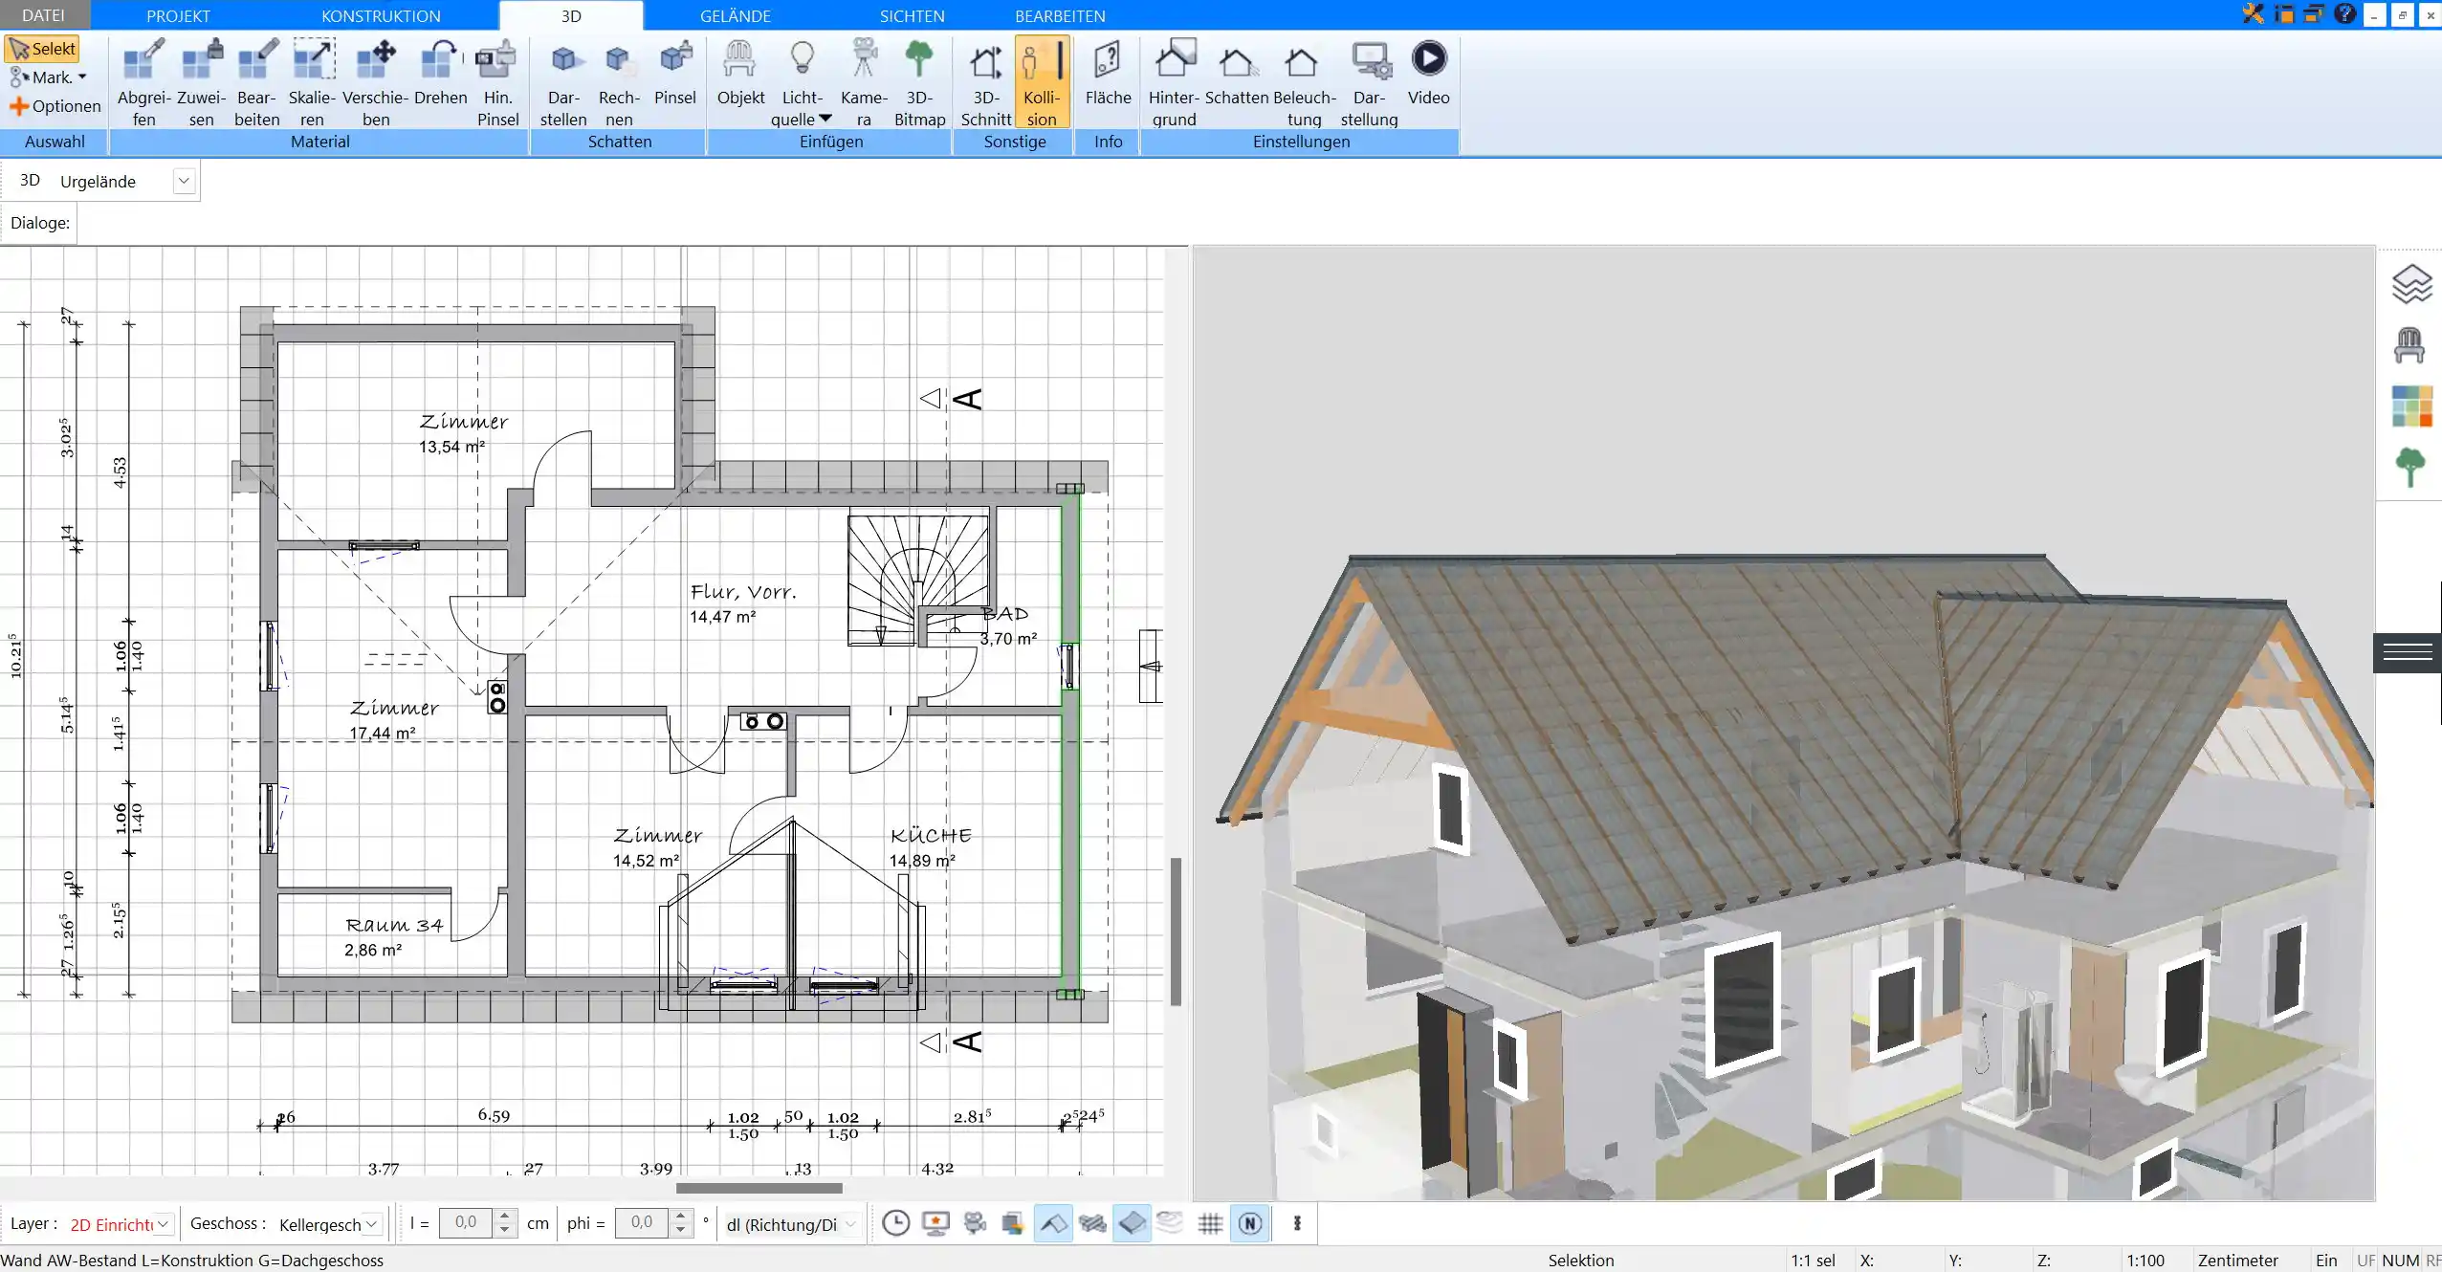Choose the Hin. Pinsel tool
The width and height of the screenshot is (2442, 1272).
pyautogui.click(x=497, y=82)
